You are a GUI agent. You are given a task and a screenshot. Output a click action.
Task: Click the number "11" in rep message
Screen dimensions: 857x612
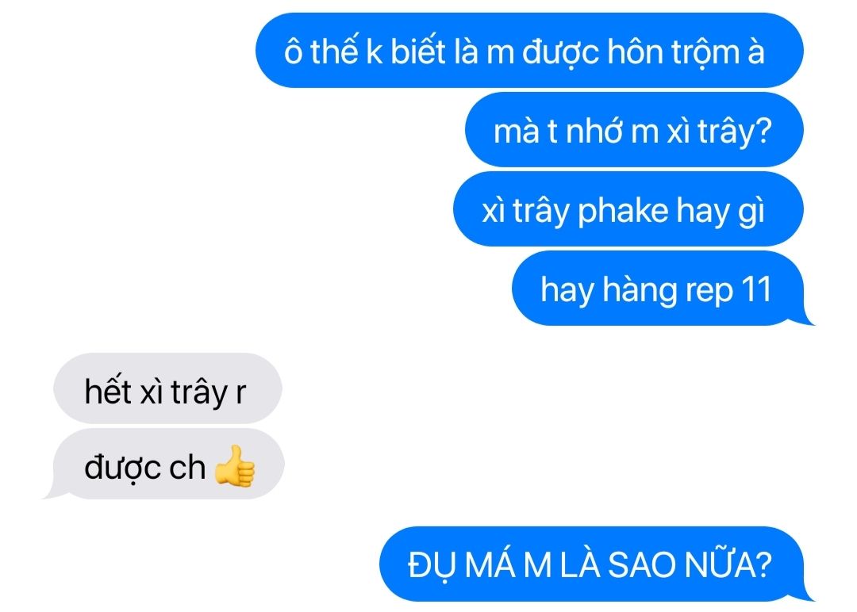tap(756, 289)
